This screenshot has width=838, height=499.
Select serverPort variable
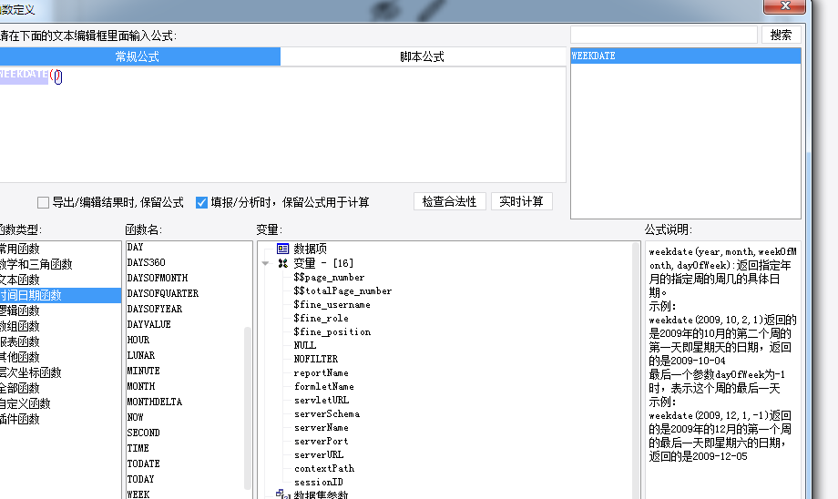pyautogui.click(x=322, y=442)
